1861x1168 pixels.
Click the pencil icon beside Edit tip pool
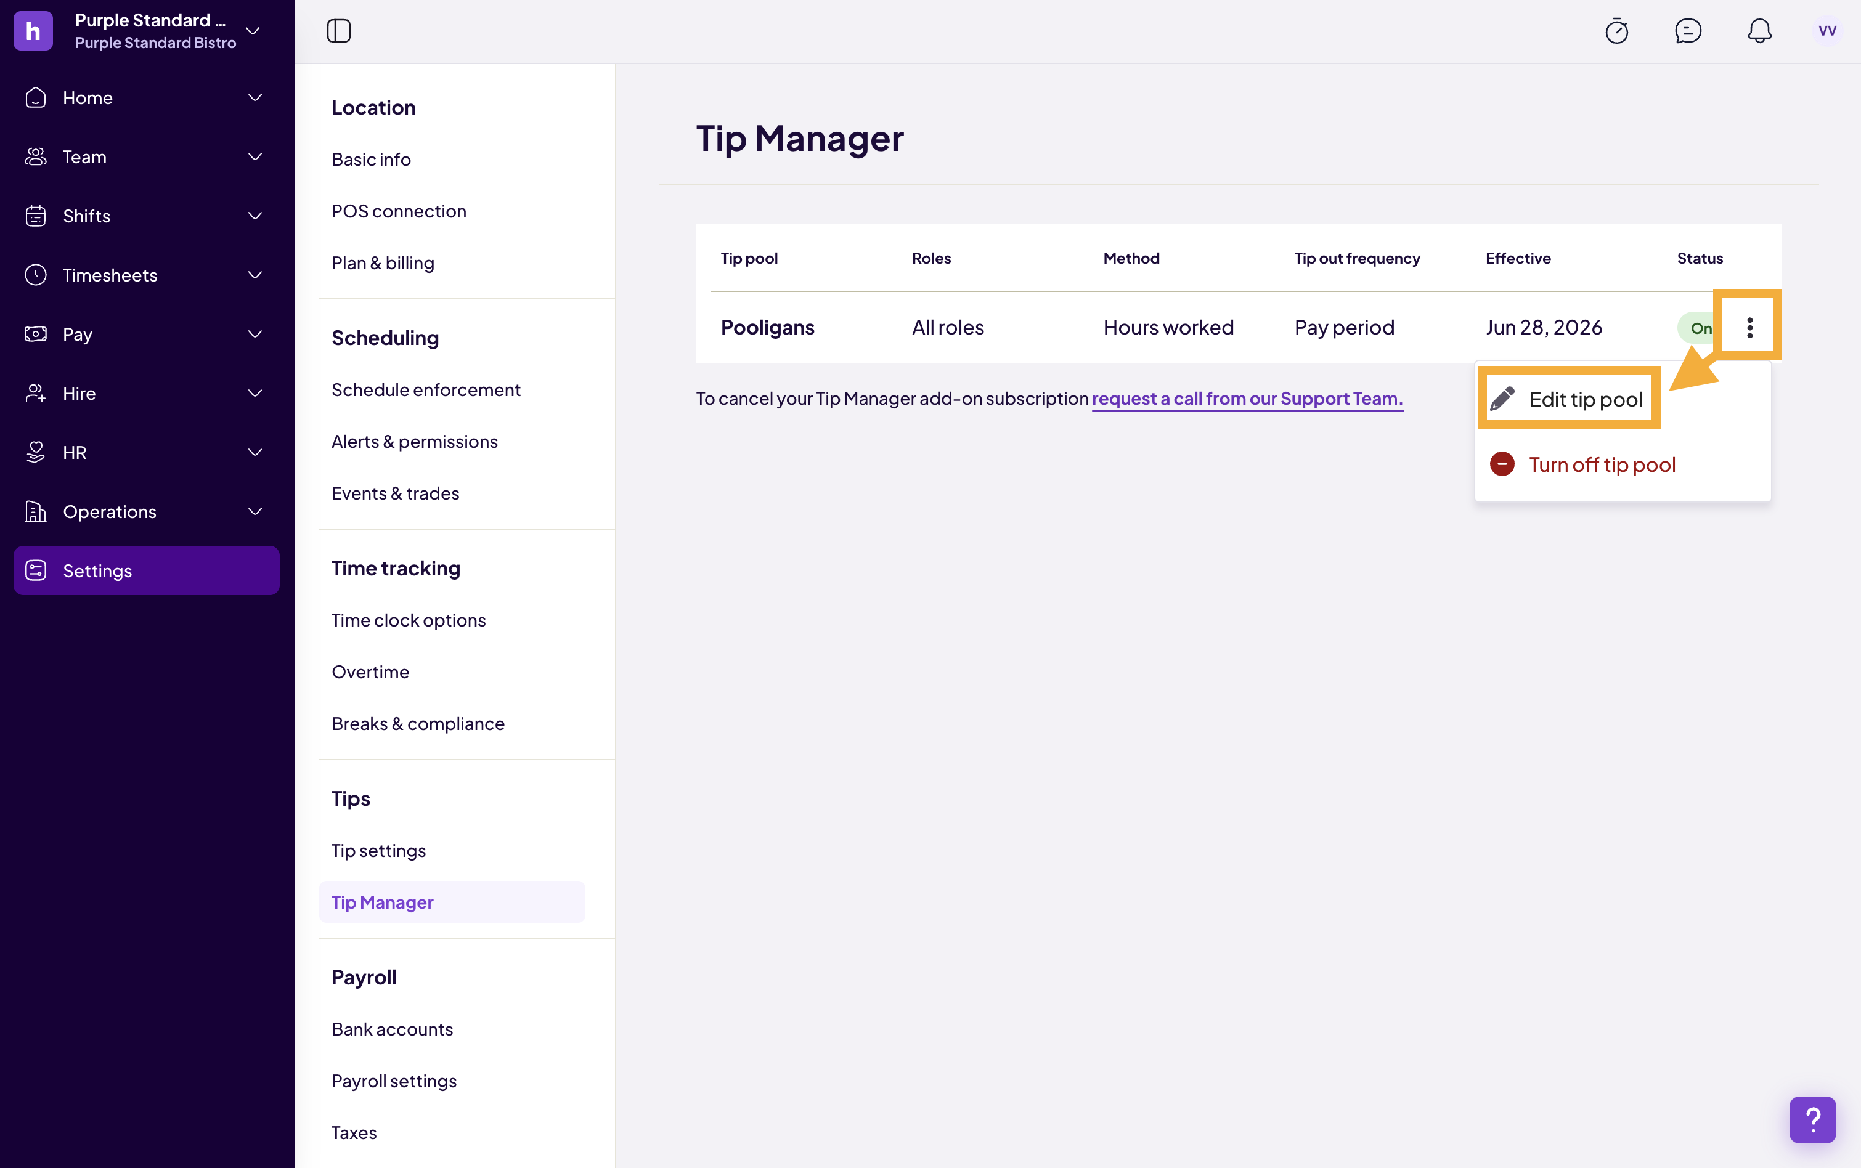(x=1502, y=399)
